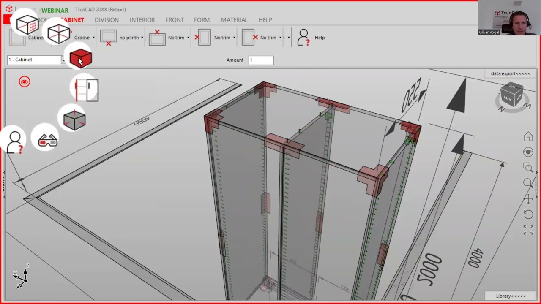Click the rotate undo arrow icon
The image size is (541, 304).
click(x=528, y=214)
